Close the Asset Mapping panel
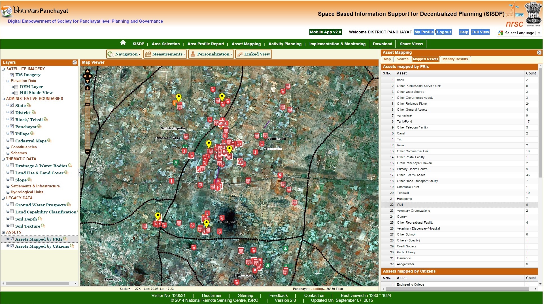 (539, 53)
